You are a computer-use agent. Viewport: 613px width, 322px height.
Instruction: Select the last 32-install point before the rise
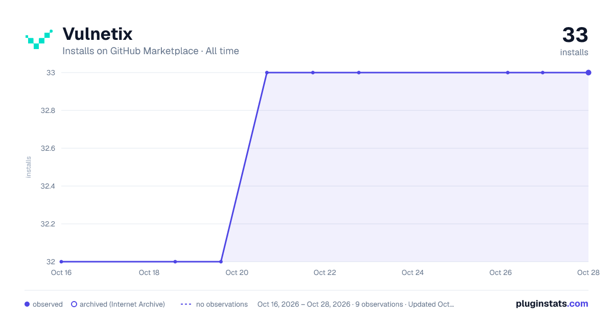coord(221,262)
